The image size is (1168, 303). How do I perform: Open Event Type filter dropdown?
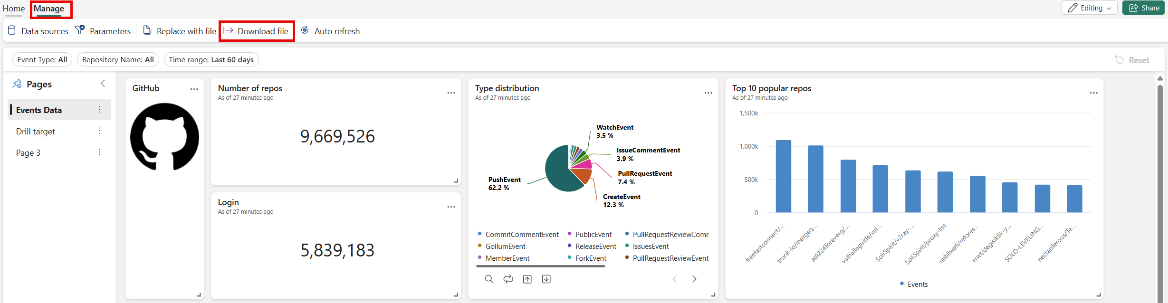click(x=42, y=60)
